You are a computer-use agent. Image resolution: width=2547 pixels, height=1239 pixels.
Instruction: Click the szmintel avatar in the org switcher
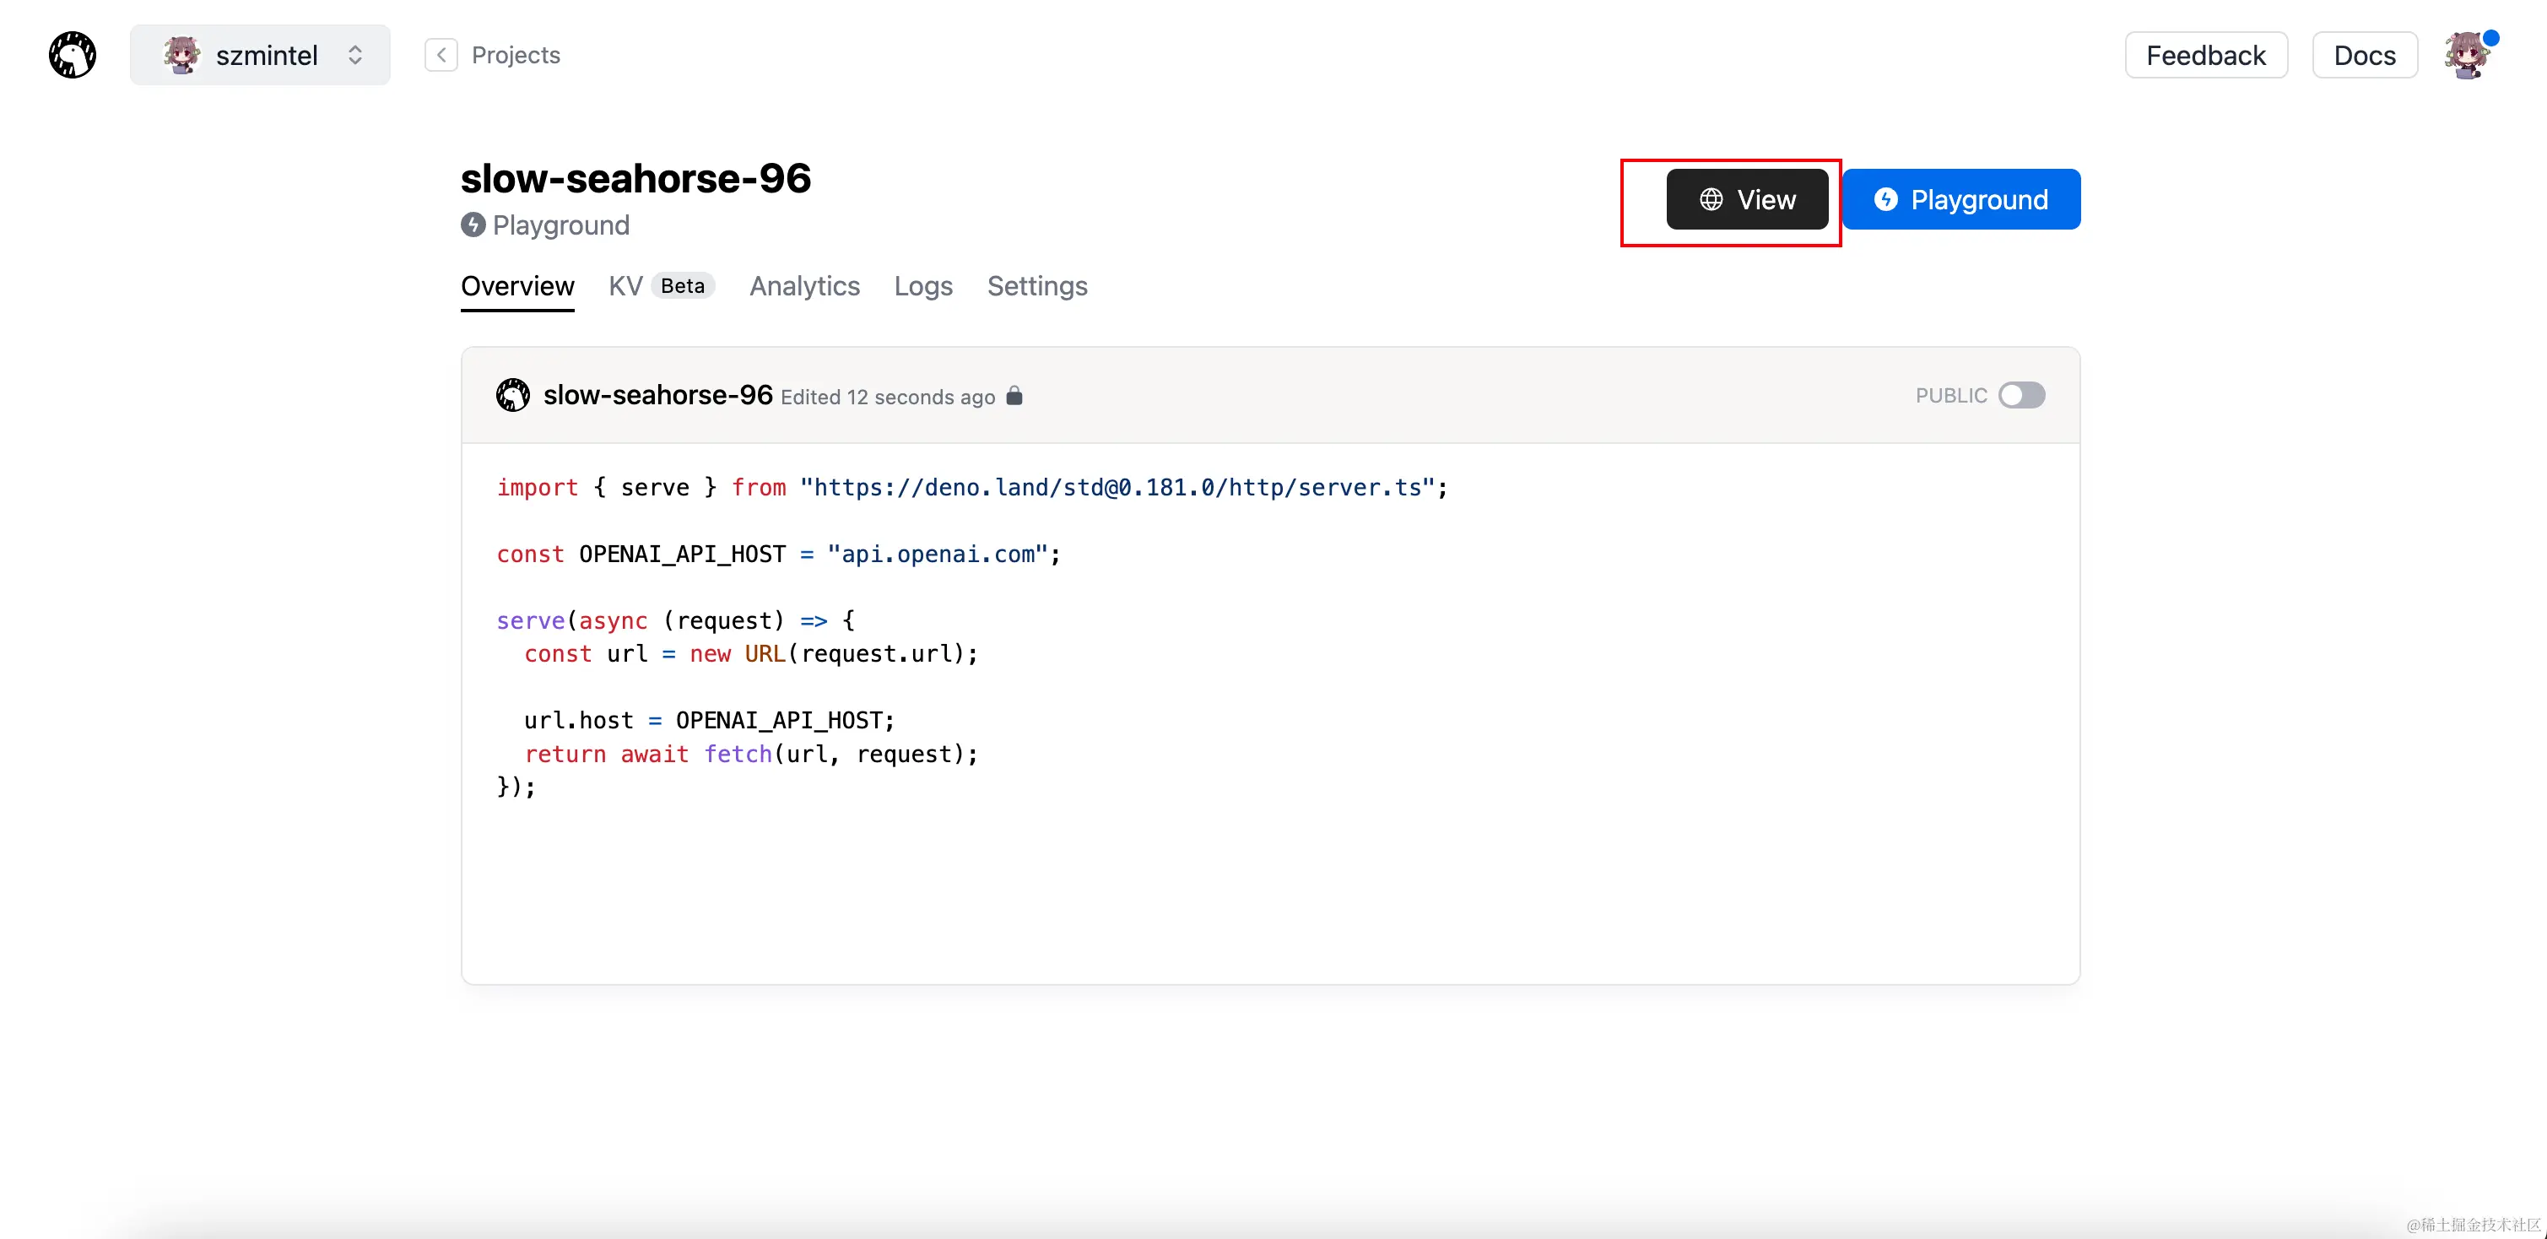tap(182, 56)
